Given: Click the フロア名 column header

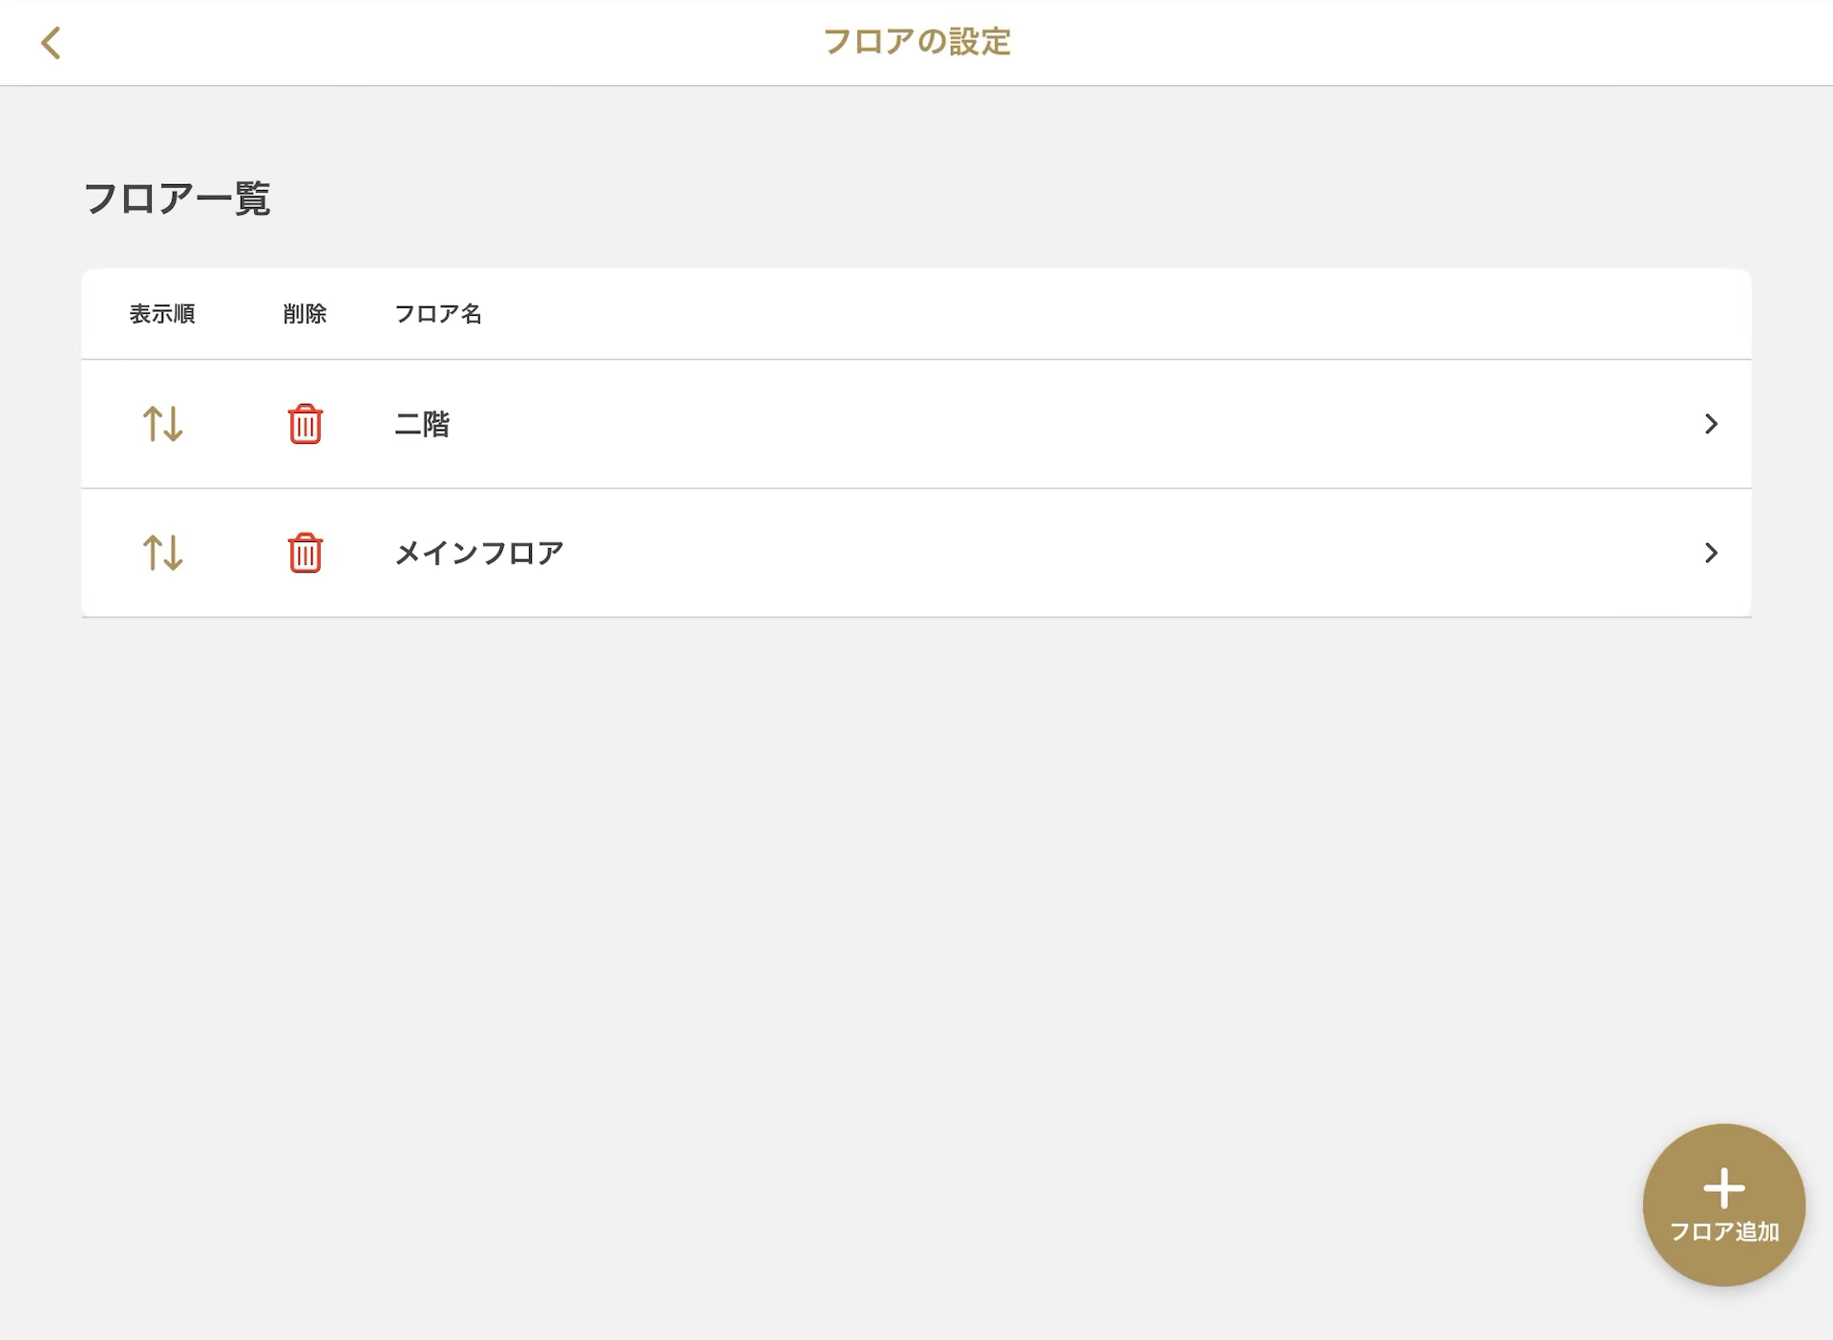Looking at the screenshot, I should (438, 314).
